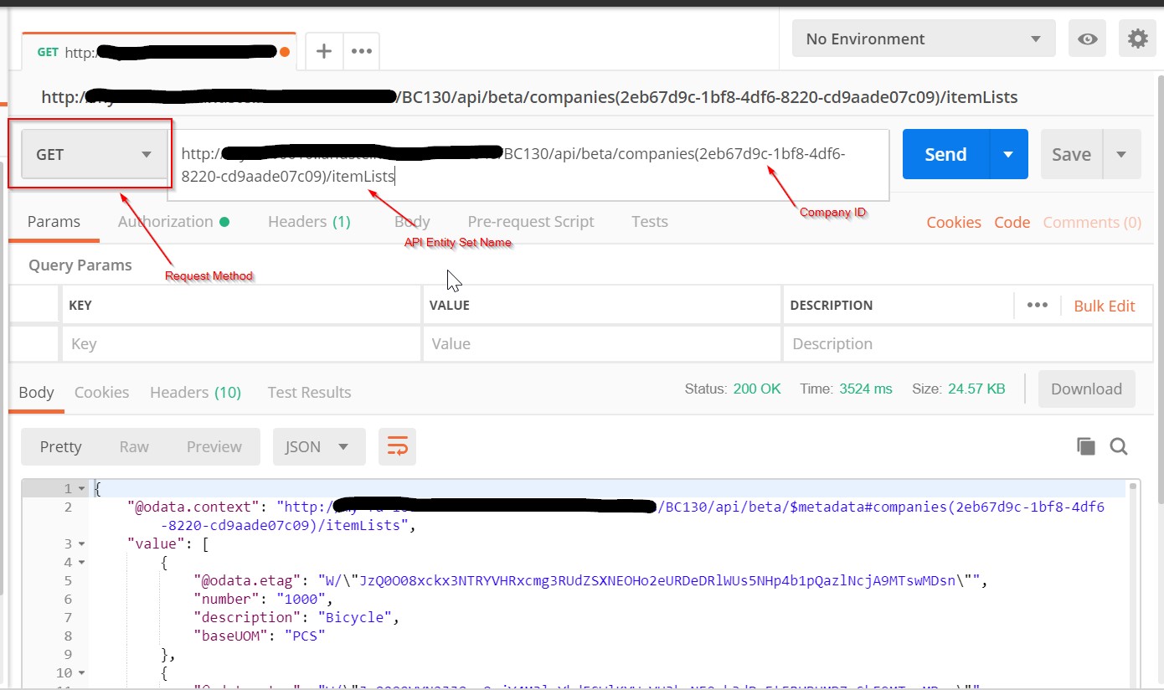The image size is (1164, 690).
Task: Open the response Headers (10) tab
Action: click(x=195, y=392)
